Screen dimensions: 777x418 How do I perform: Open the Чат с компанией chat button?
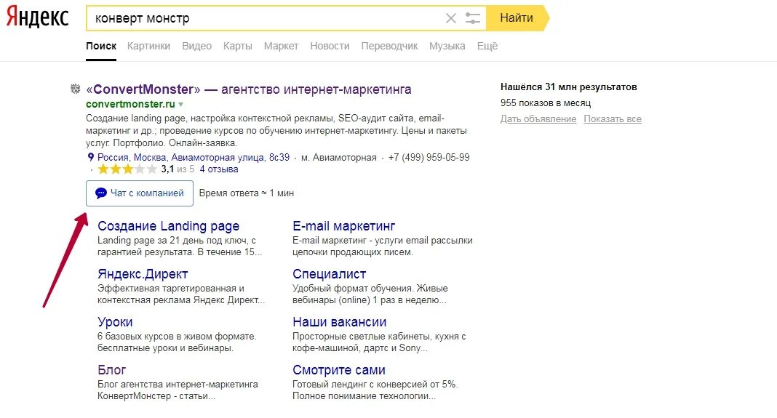point(140,193)
